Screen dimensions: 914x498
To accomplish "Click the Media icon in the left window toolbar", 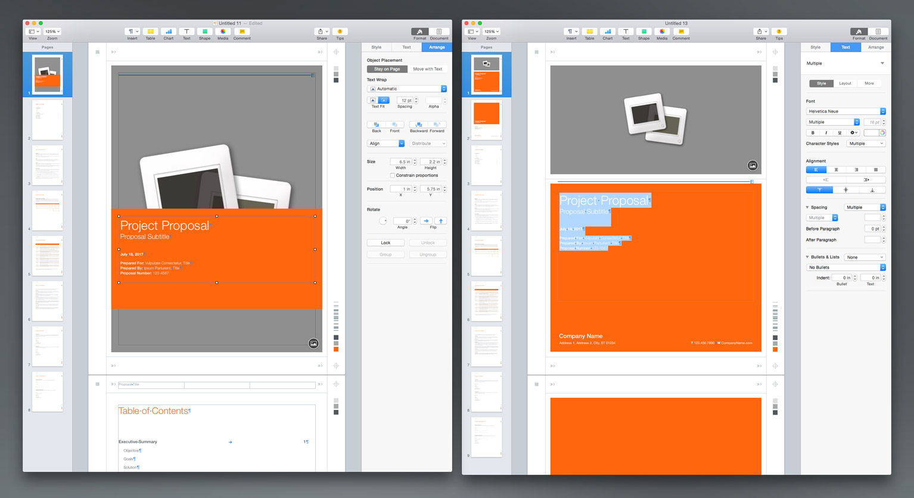I will pyautogui.click(x=223, y=32).
